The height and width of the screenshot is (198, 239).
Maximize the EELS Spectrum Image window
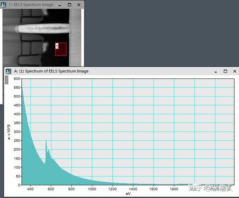tap(69, 5)
